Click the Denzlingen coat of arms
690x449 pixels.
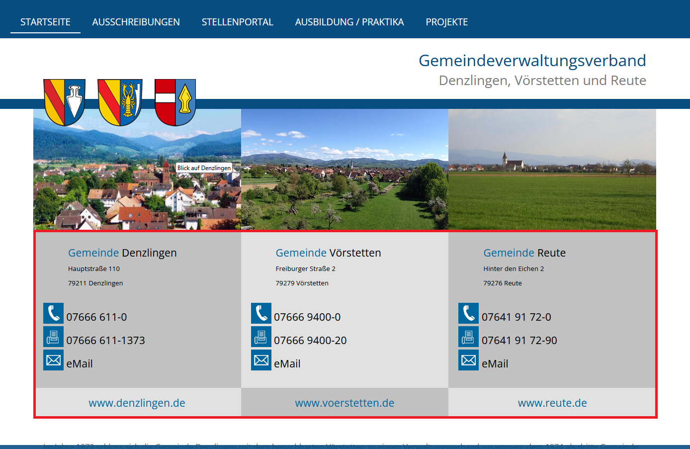point(64,101)
